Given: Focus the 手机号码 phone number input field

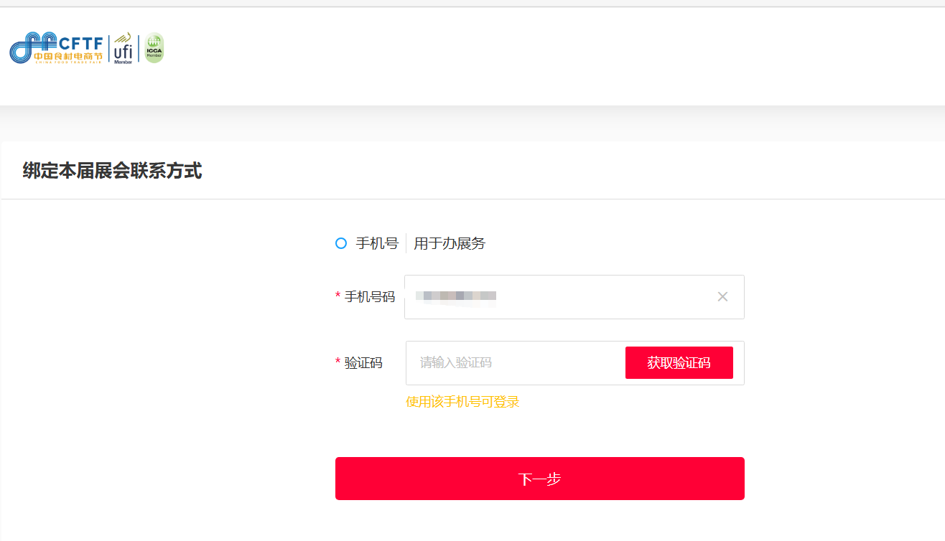Looking at the screenshot, I should [603, 297].
